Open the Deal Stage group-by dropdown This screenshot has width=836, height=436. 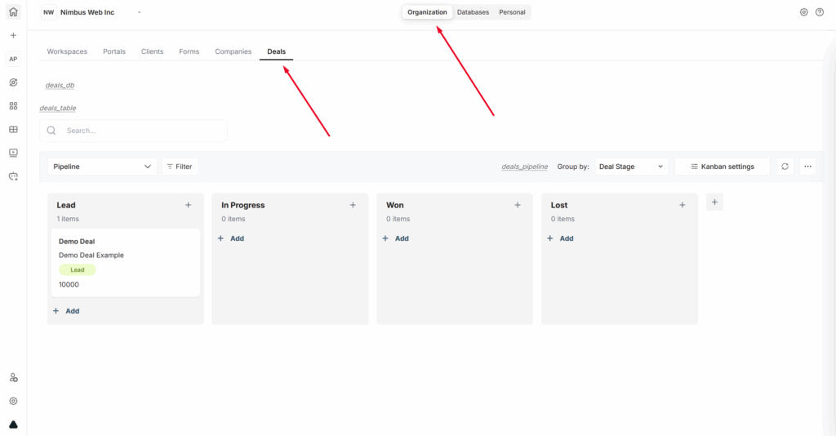(x=631, y=167)
